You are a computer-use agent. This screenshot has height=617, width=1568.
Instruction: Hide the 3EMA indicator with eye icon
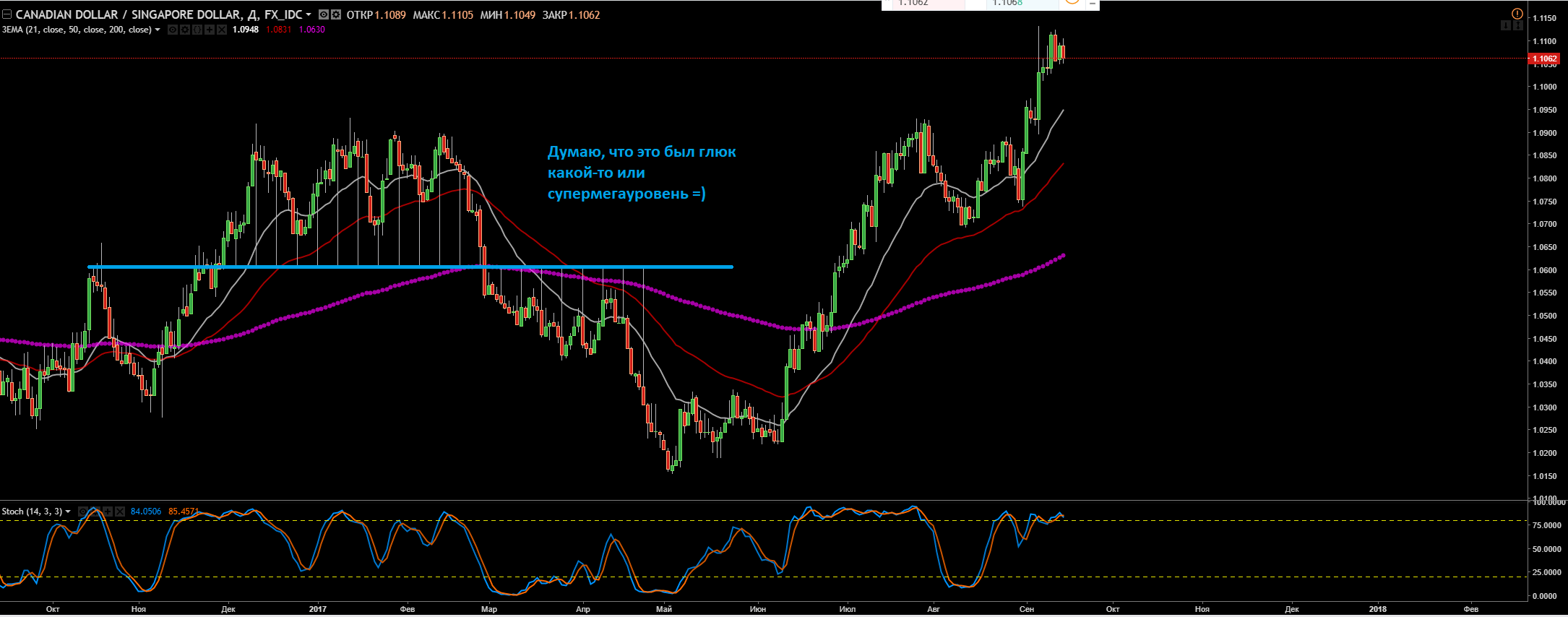click(173, 30)
